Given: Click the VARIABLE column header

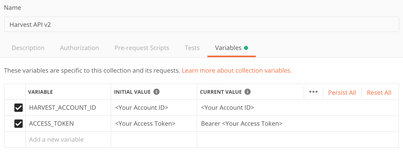Looking at the screenshot, I should (x=40, y=92).
